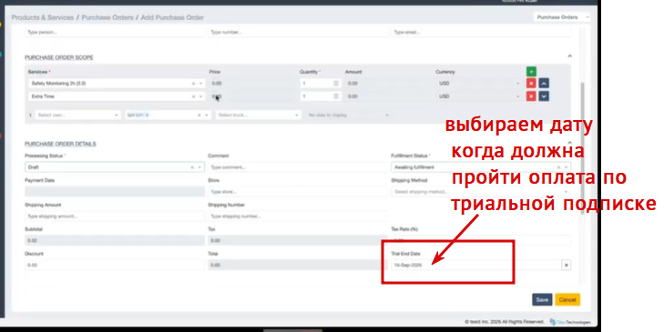Focus the Type email input field

coord(481,32)
